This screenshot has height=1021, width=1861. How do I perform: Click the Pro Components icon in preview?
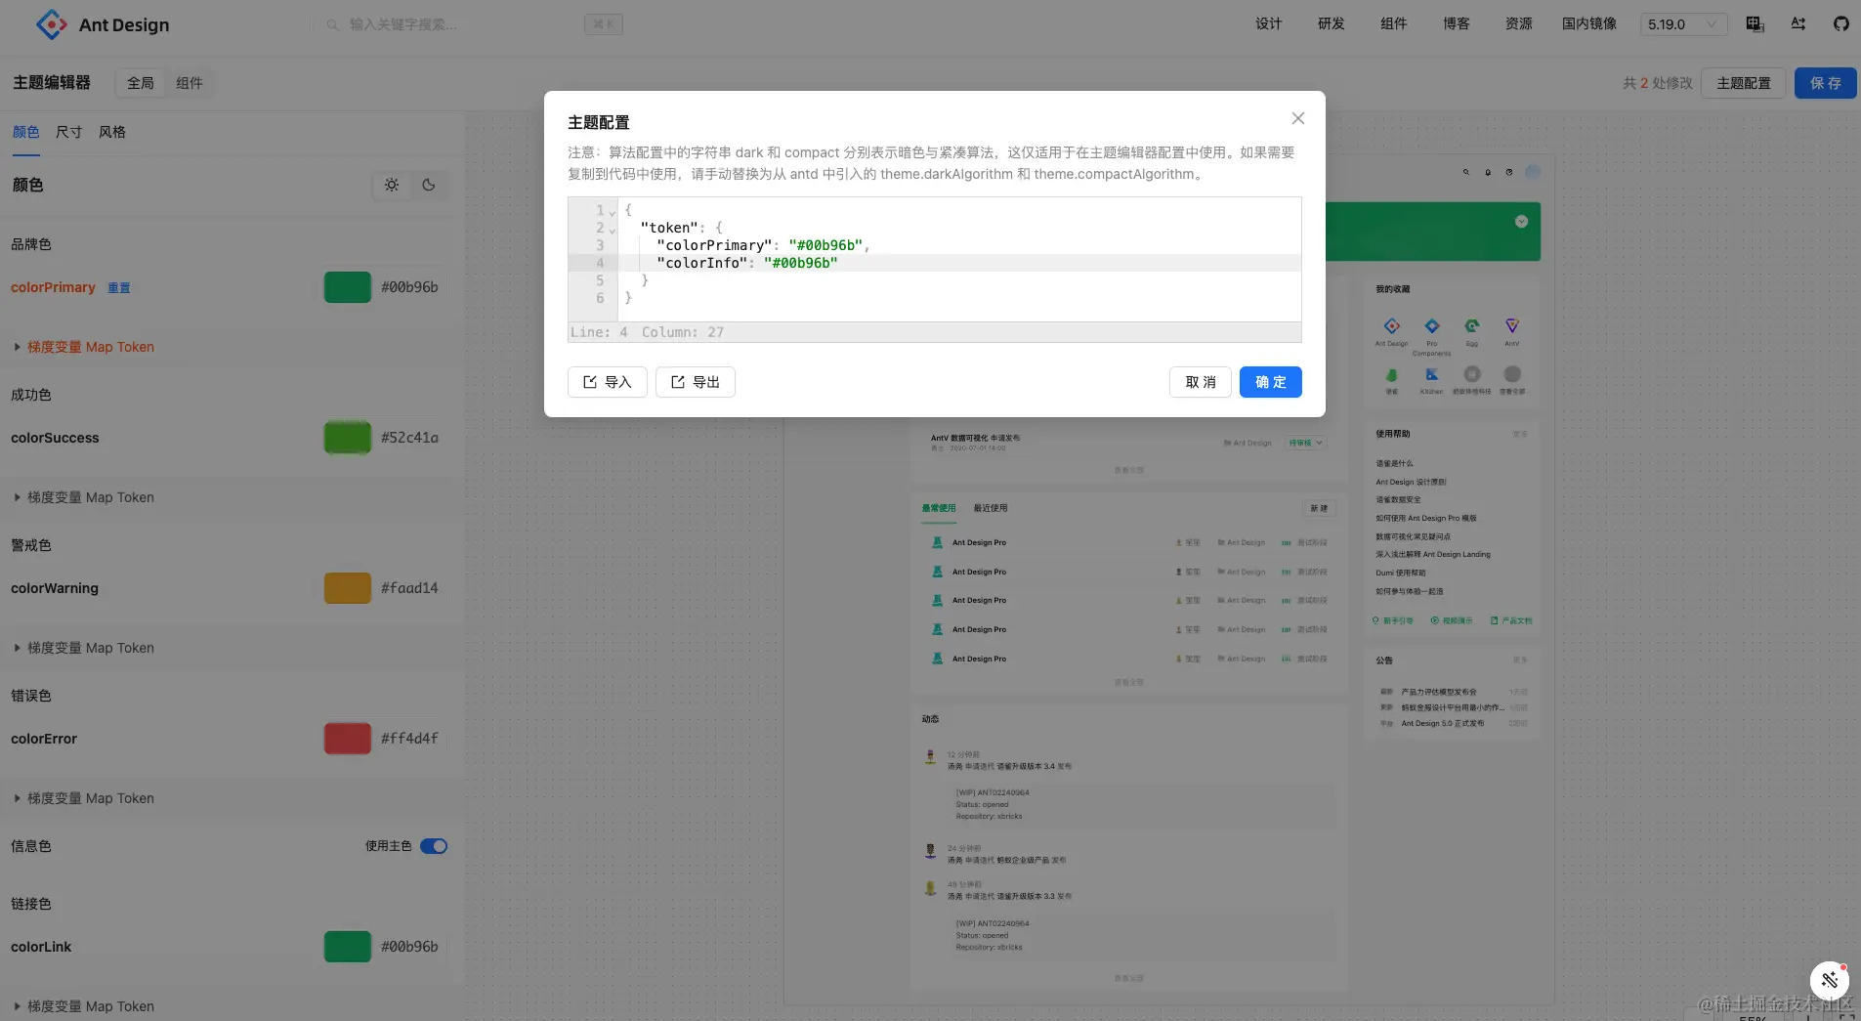pos(1432,326)
